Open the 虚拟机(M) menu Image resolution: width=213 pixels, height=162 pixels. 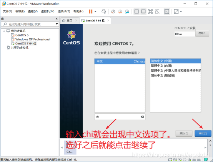point(48,11)
